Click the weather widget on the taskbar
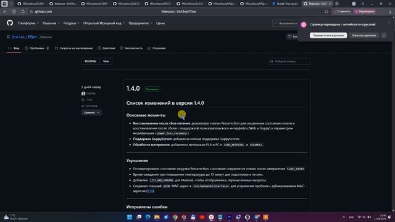The width and height of the screenshot is (395, 222). click(15, 217)
